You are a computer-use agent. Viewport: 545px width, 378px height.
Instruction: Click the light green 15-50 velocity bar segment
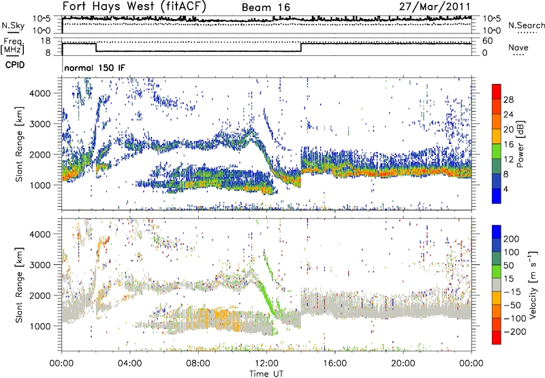[x=497, y=272]
